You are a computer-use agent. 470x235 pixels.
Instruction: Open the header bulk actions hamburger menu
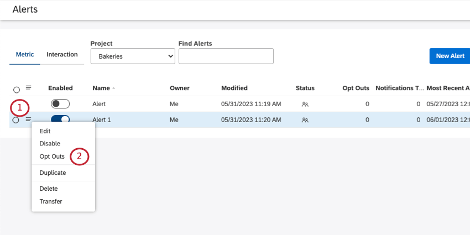[x=29, y=87]
